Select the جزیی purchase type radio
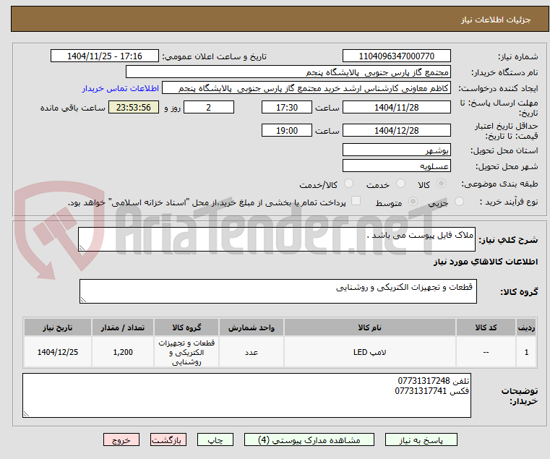This screenshot has width=550, height=459. (x=459, y=202)
